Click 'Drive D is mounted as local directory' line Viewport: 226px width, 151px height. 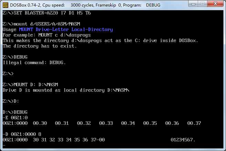(66, 90)
